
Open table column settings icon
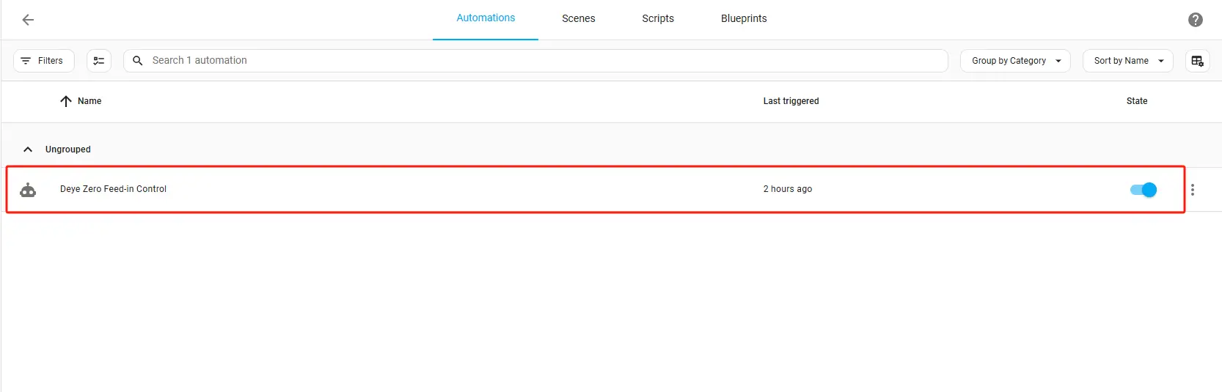point(1197,61)
